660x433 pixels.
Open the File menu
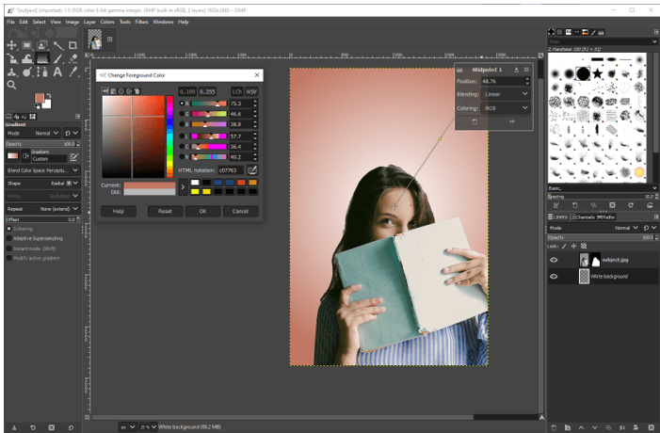[x=10, y=22]
